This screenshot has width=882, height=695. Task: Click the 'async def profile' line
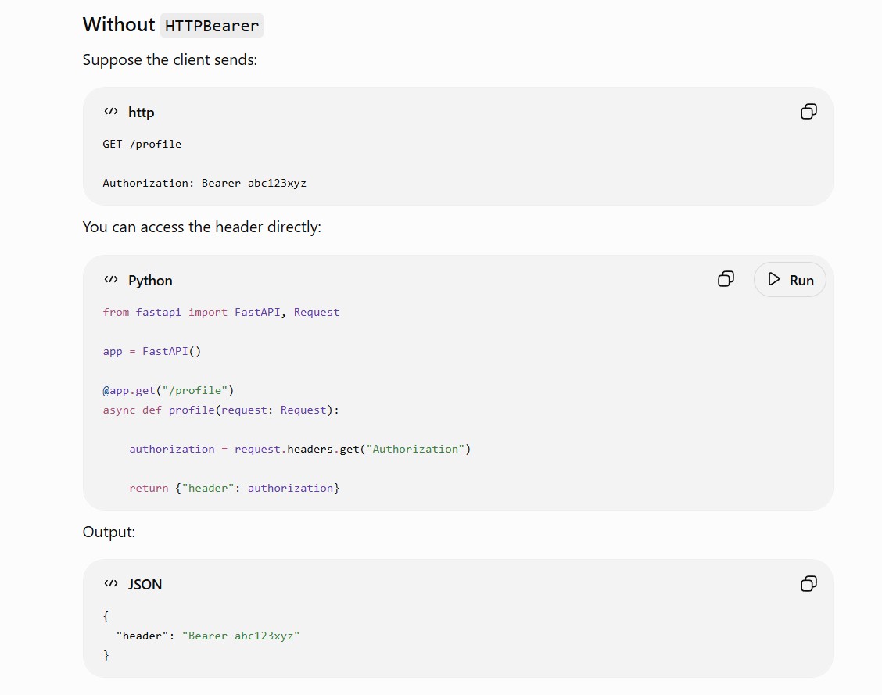(x=221, y=410)
